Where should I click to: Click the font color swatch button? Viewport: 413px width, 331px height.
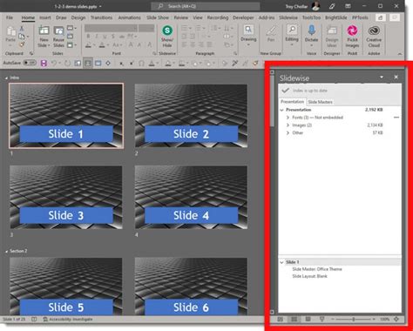point(102,45)
